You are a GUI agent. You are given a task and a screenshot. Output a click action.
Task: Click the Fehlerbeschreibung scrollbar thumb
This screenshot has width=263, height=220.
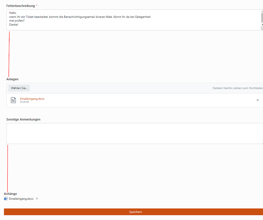[262, 18]
